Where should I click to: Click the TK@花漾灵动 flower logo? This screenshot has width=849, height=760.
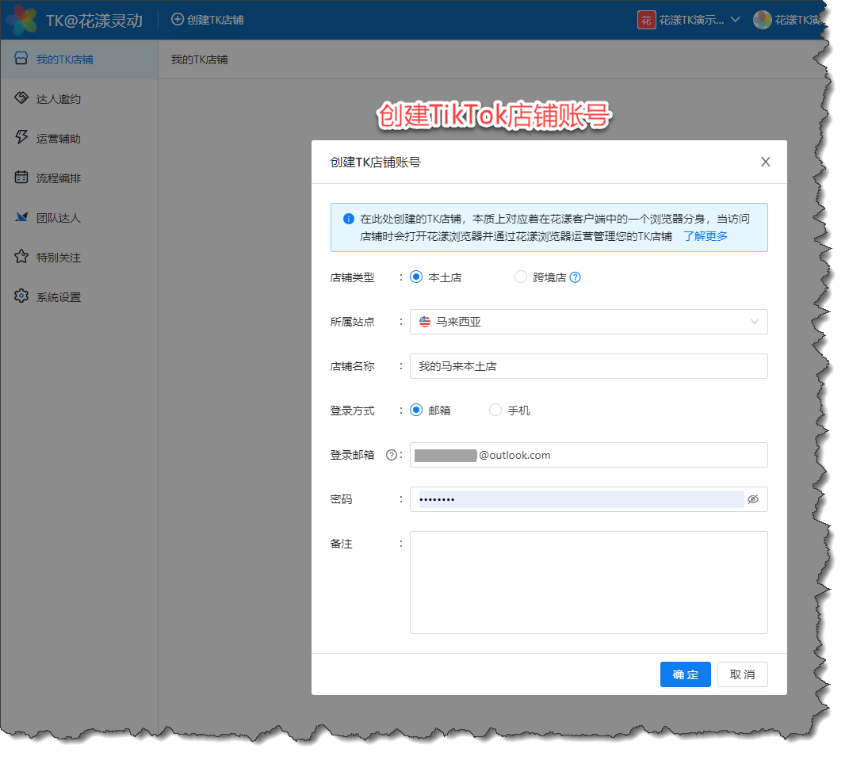(x=21, y=20)
